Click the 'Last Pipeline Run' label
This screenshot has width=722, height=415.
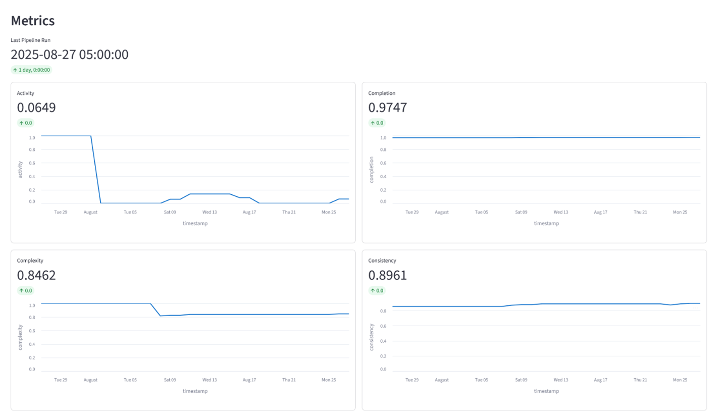pyautogui.click(x=30, y=40)
